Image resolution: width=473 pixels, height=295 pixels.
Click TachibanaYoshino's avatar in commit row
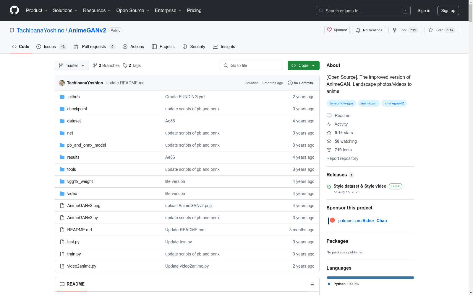62,83
